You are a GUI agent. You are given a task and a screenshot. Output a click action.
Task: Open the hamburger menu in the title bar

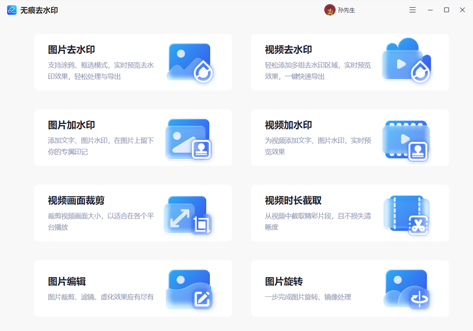pyautogui.click(x=412, y=10)
